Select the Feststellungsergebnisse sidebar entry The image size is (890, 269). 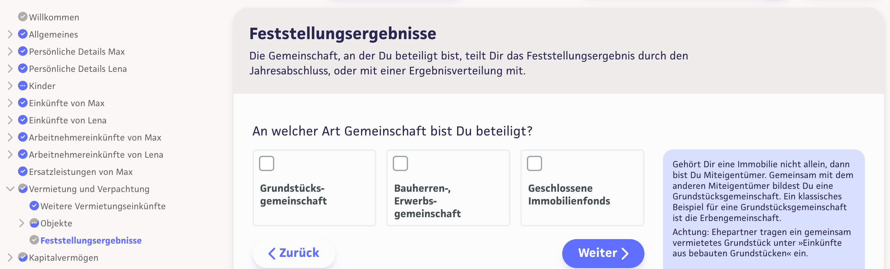point(91,240)
